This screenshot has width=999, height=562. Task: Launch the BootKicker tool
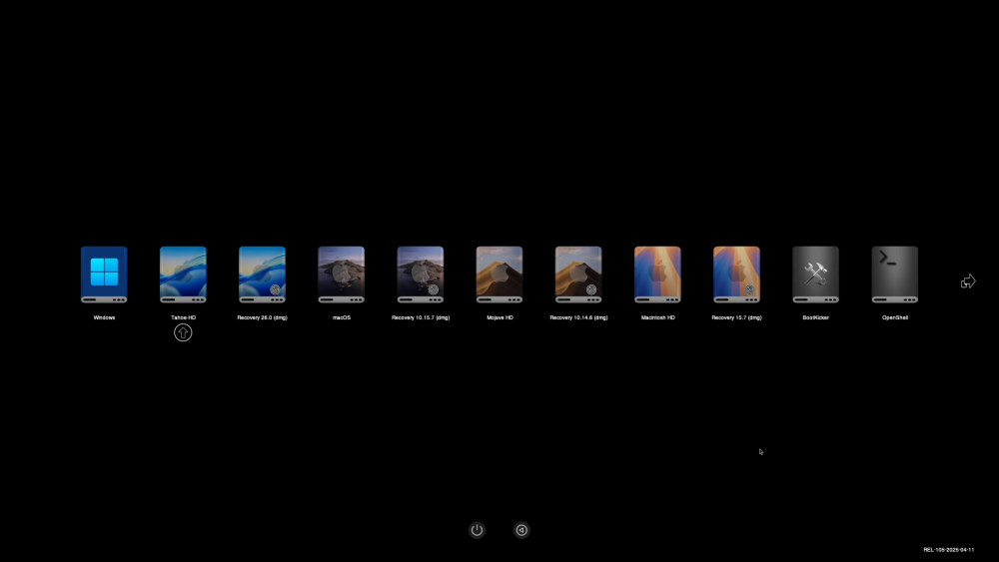[815, 275]
